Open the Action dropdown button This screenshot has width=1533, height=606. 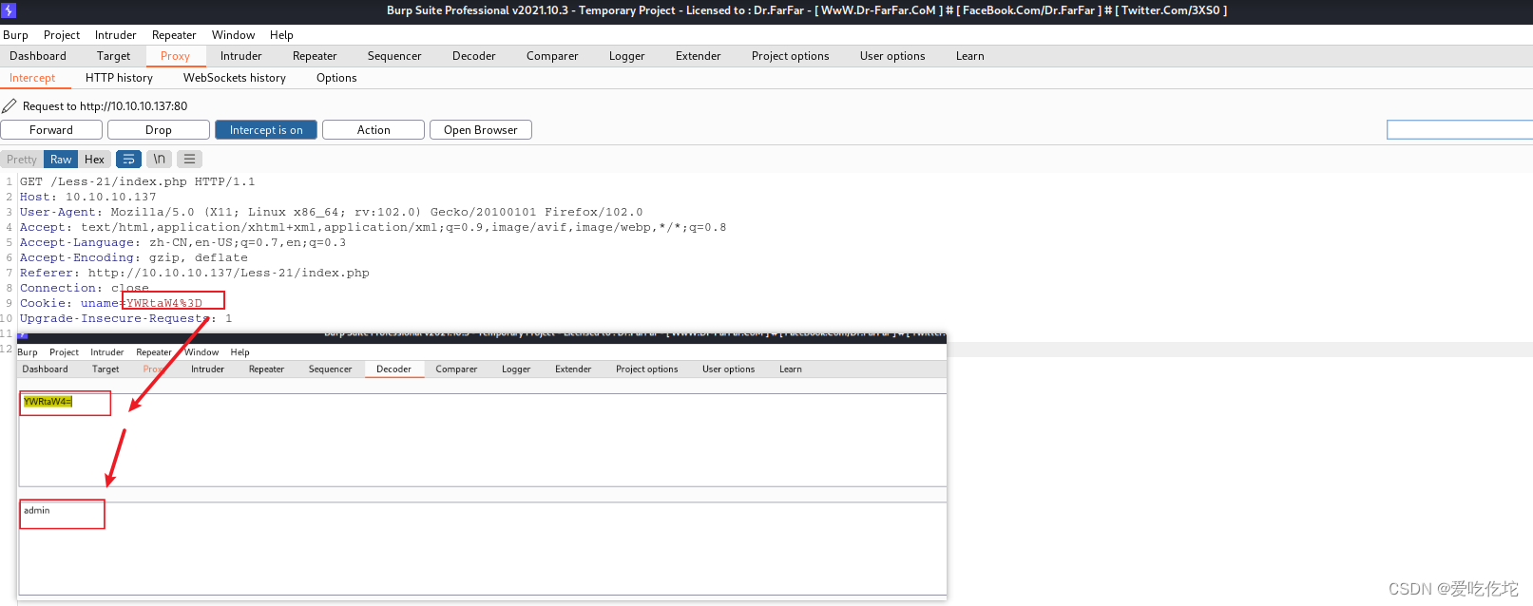[374, 130]
